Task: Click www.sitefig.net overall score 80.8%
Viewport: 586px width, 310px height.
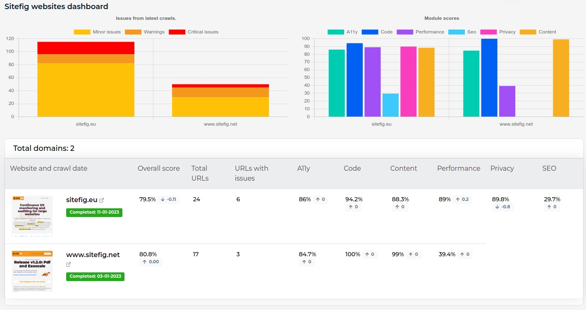Action: (x=148, y=254)
